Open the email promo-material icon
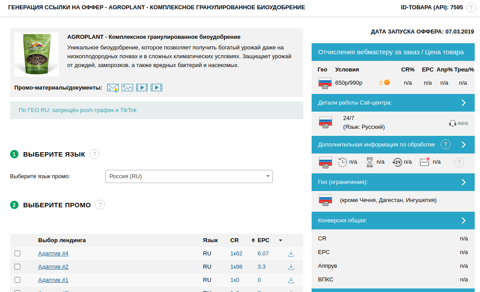The image size is (480, 292). (113, 88)
